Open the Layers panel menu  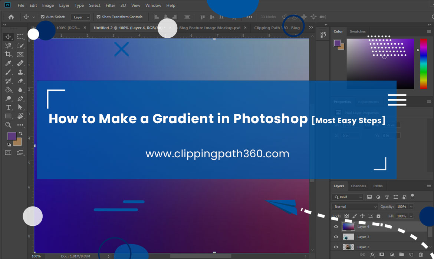point(429,186)
